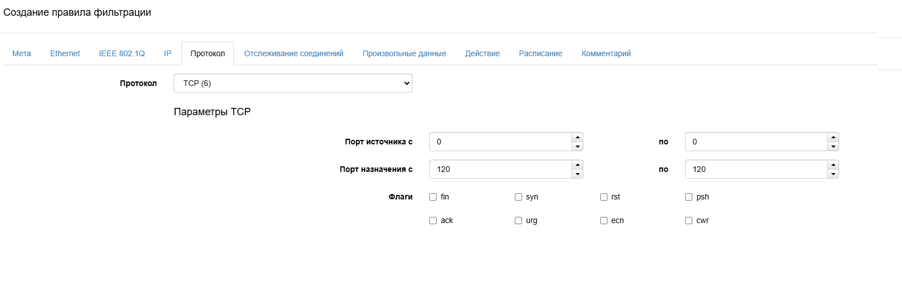Increase source port end value arrow
The image size is (902, 286).
(833, 137)
